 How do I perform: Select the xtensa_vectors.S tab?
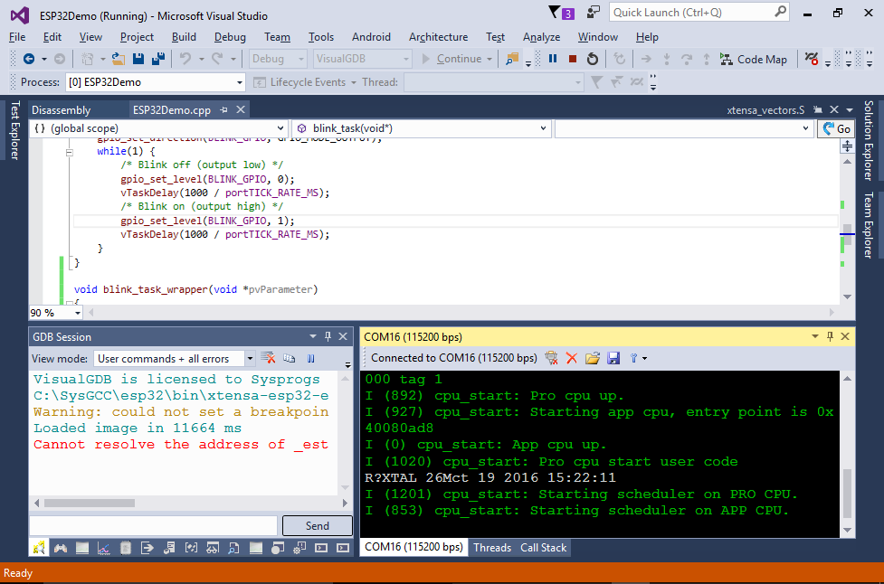pos(765,109)
